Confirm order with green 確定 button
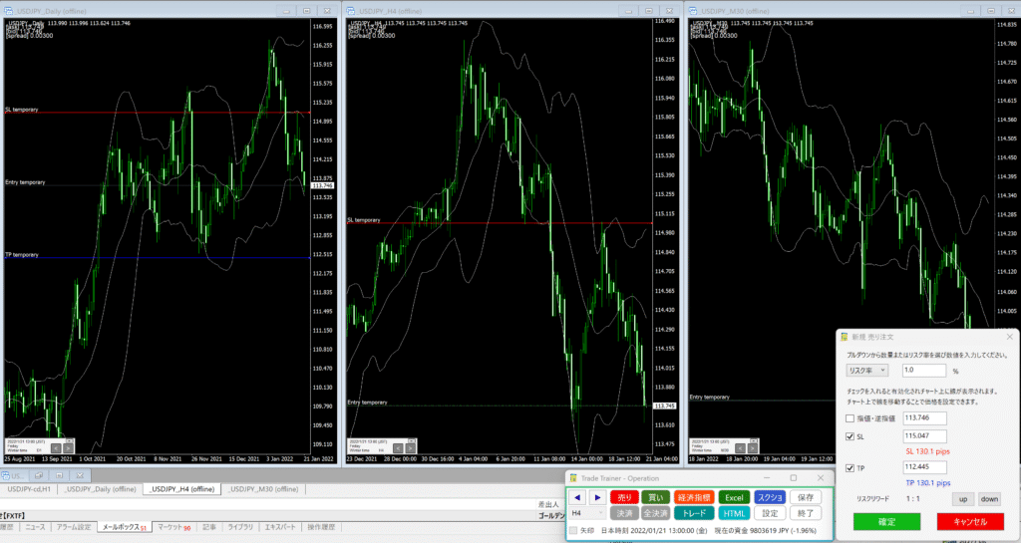Viewport: 1021px width, 543px height. coord(886,521)
